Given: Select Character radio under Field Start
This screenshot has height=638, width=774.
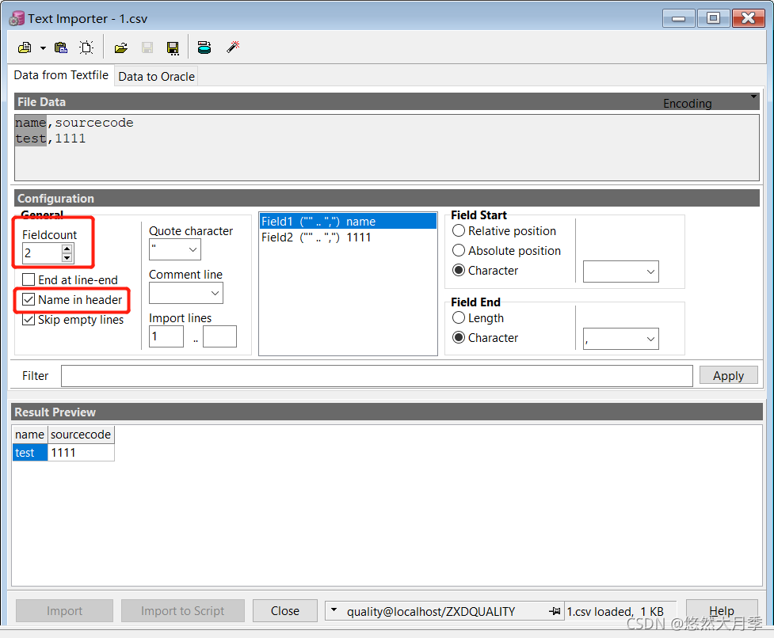Looking at the screenshot, I should 459,270.
